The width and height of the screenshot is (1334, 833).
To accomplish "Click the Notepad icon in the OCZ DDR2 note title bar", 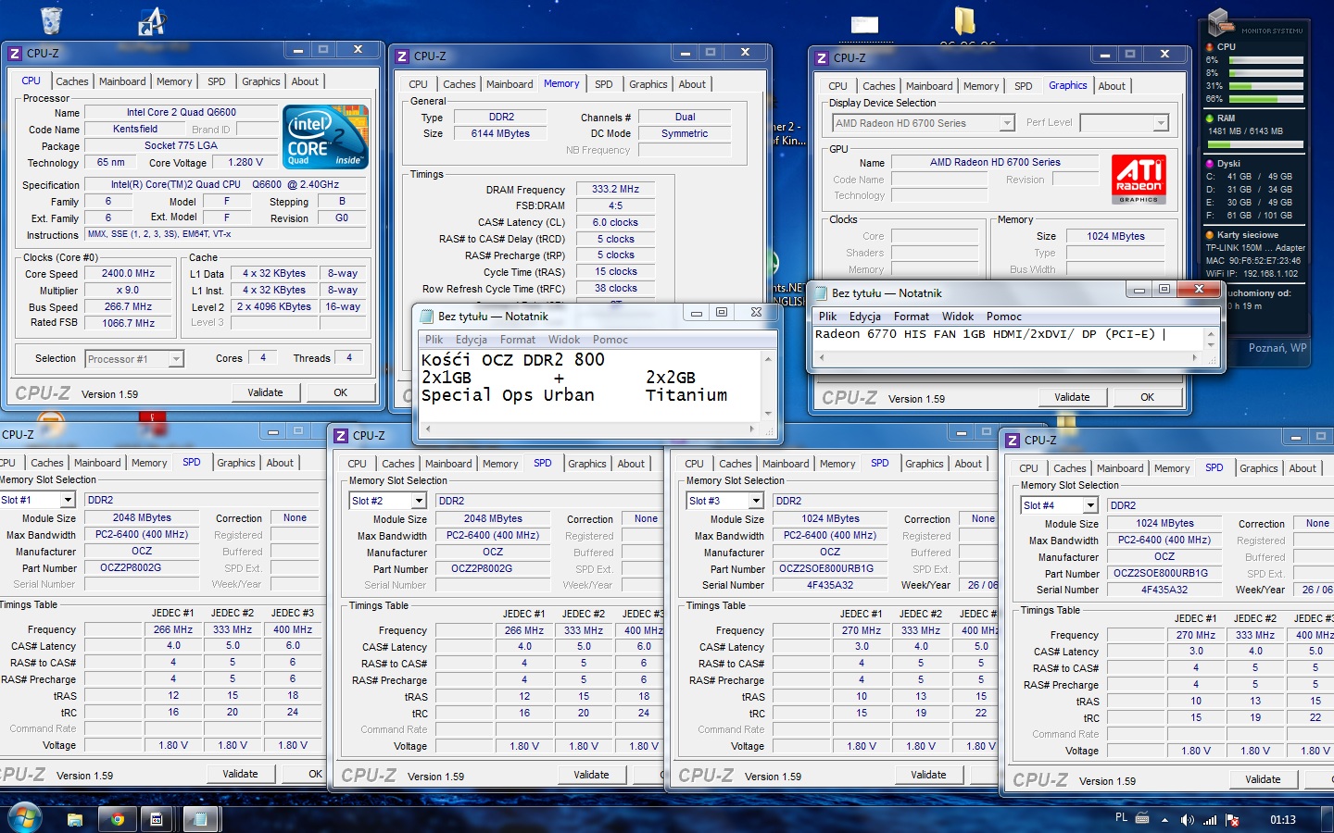I will coord(426,317).
